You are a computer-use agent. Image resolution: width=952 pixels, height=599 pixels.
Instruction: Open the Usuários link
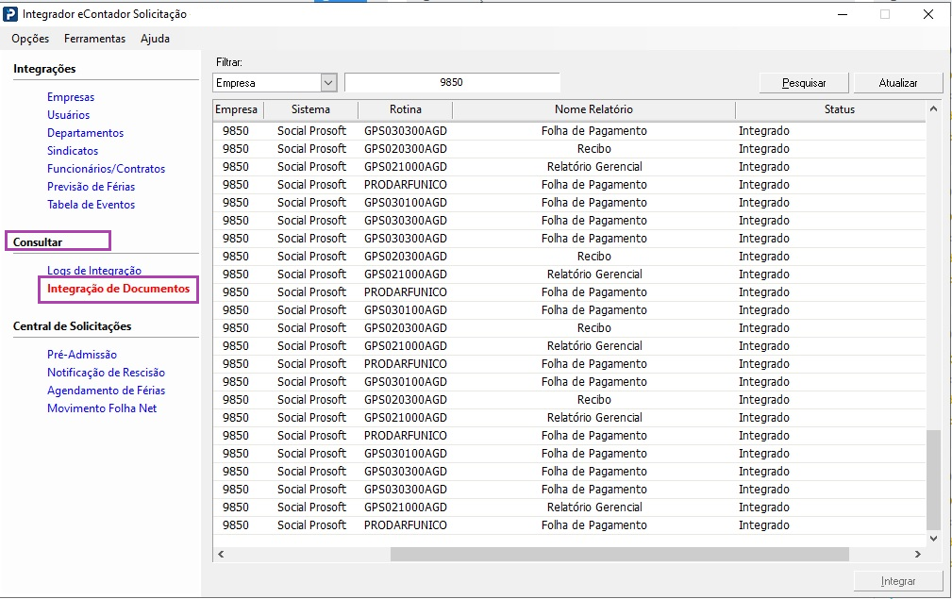pos(69,115)
